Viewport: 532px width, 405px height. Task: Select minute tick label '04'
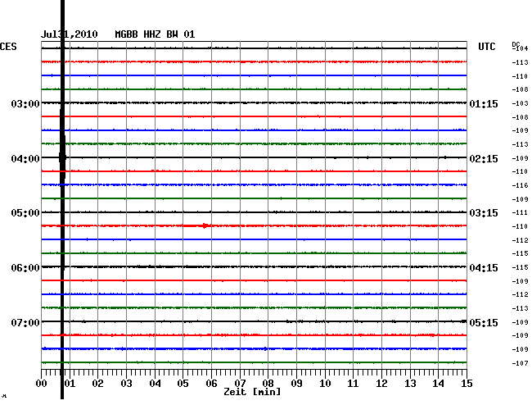pos(155,384)
